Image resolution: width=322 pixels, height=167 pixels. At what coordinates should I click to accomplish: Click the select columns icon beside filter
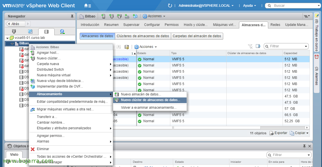point(258,46)
